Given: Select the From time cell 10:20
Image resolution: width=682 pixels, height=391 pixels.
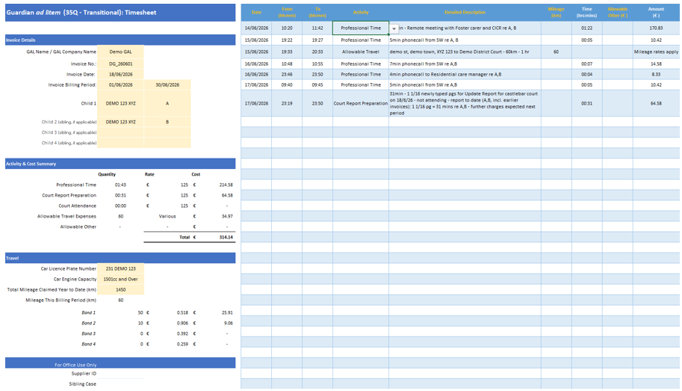Looking at the screenshot, I should [x=287, y=28].
